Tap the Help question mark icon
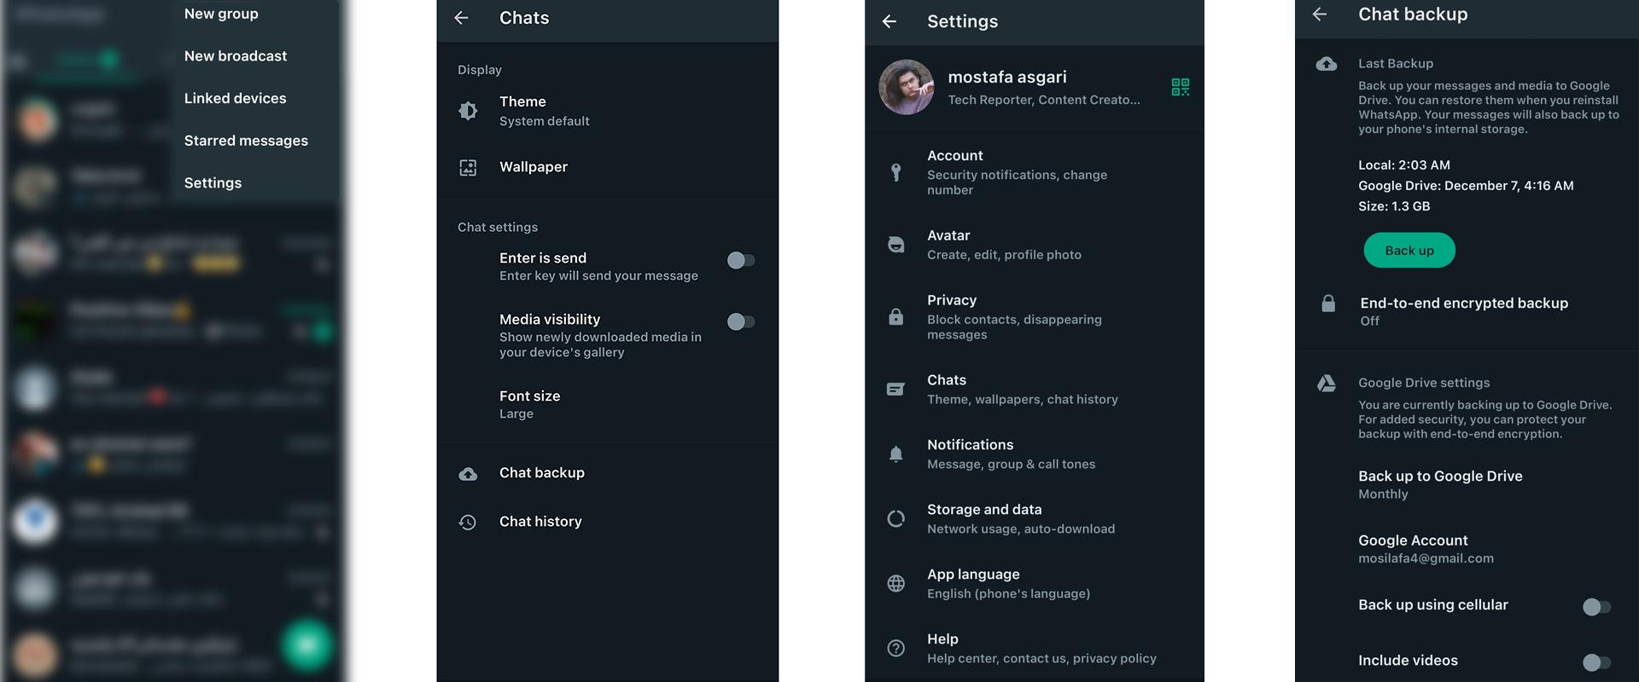The image size is (1639, 682). tap(895, 648)
